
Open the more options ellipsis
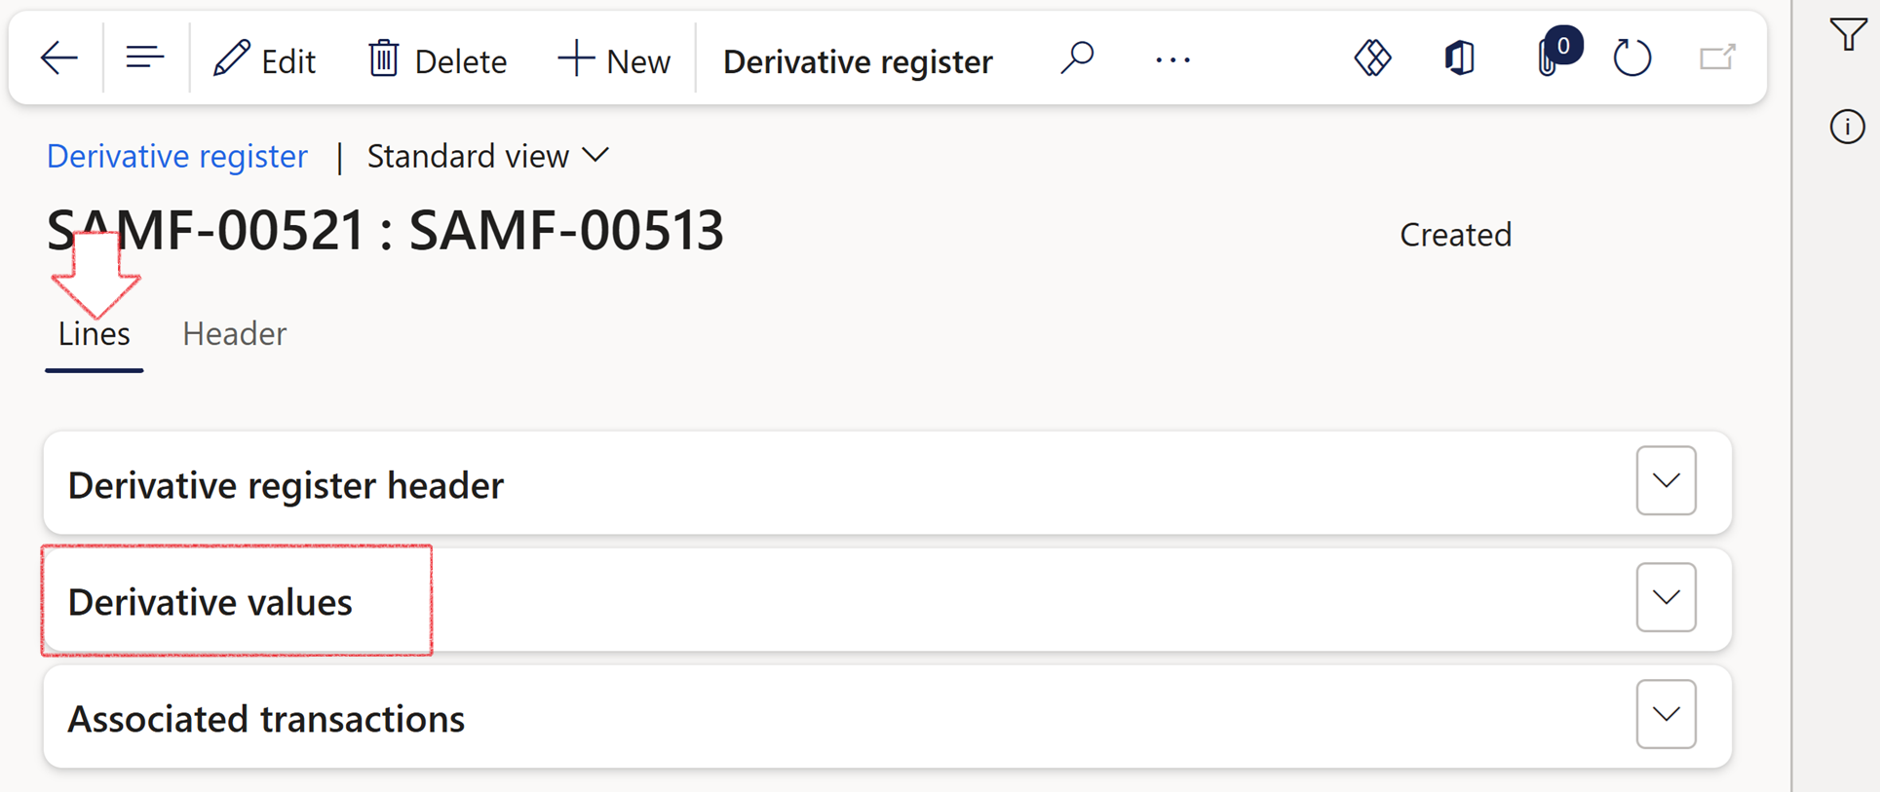[1172, 60]
